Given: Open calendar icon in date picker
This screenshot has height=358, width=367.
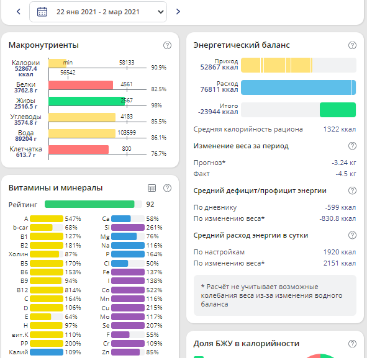Looking at the screenshot, I should tap(42, 12).
